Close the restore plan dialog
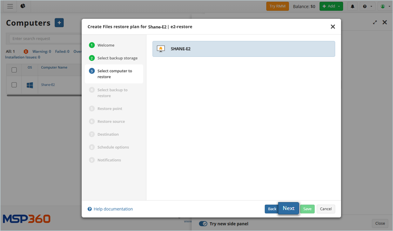The width and height of the screenshot is (393, 231). click(333, 27)
